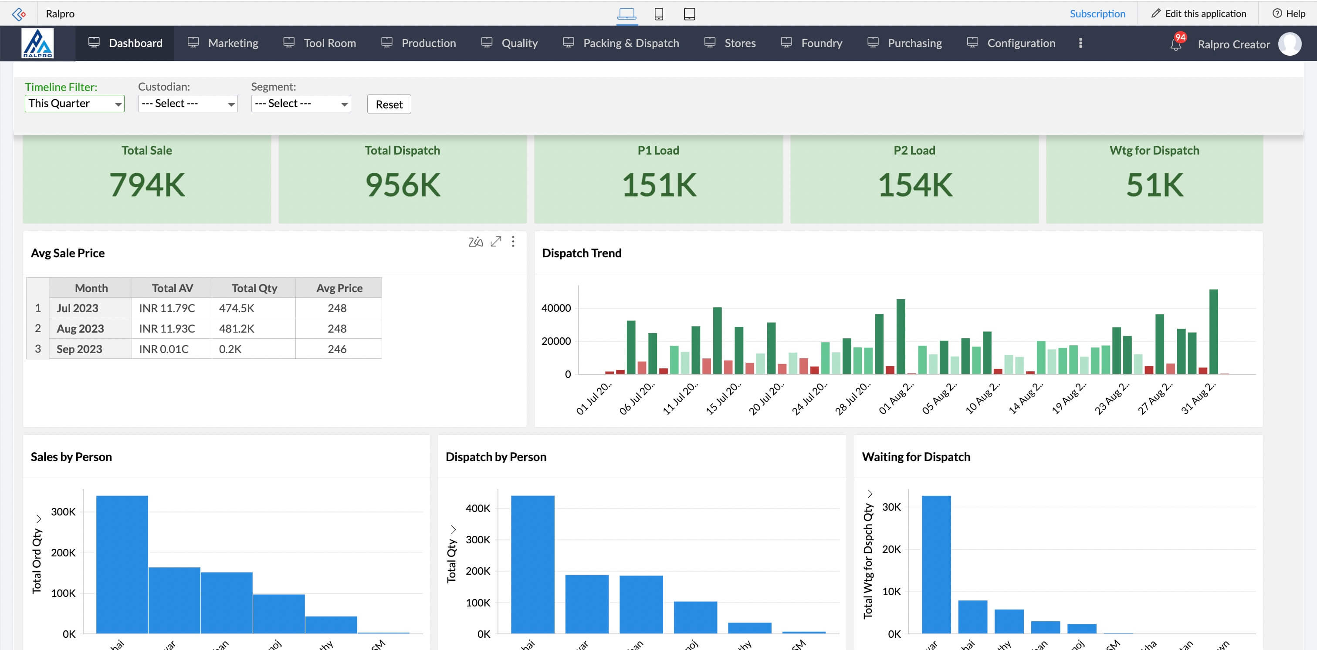Screen dimensions: 1317x650
Task: Click the user profile avatar
Action: click(x=1290, y=44)
